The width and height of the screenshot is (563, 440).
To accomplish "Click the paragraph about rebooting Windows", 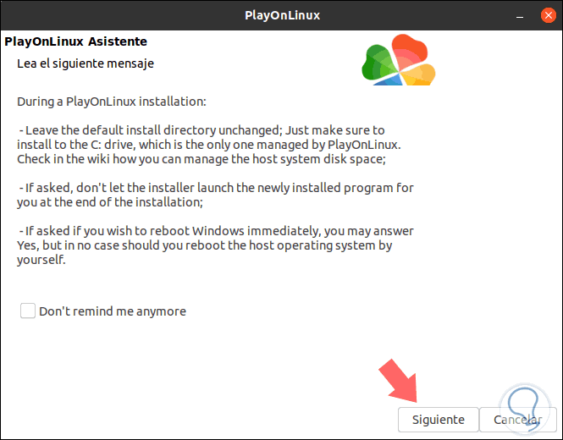I will coord(216,245).
